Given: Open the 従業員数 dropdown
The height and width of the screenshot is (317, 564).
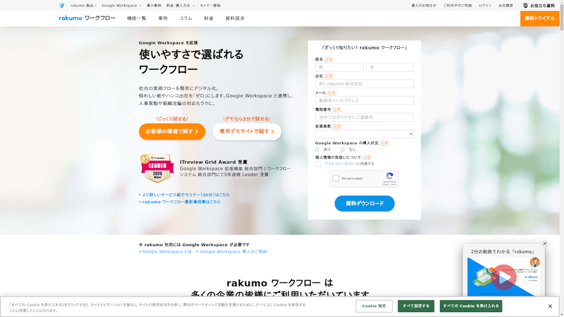Looking at the screenshot, I should [x=364, y=134].
